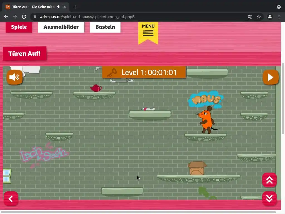Click the cardboard box on the platform
Viewport: 285px width, 214px height.
click(197, 168)
